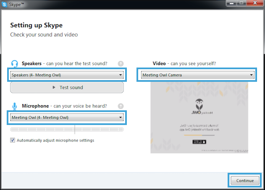Click the Test sound button

[67, 87]
